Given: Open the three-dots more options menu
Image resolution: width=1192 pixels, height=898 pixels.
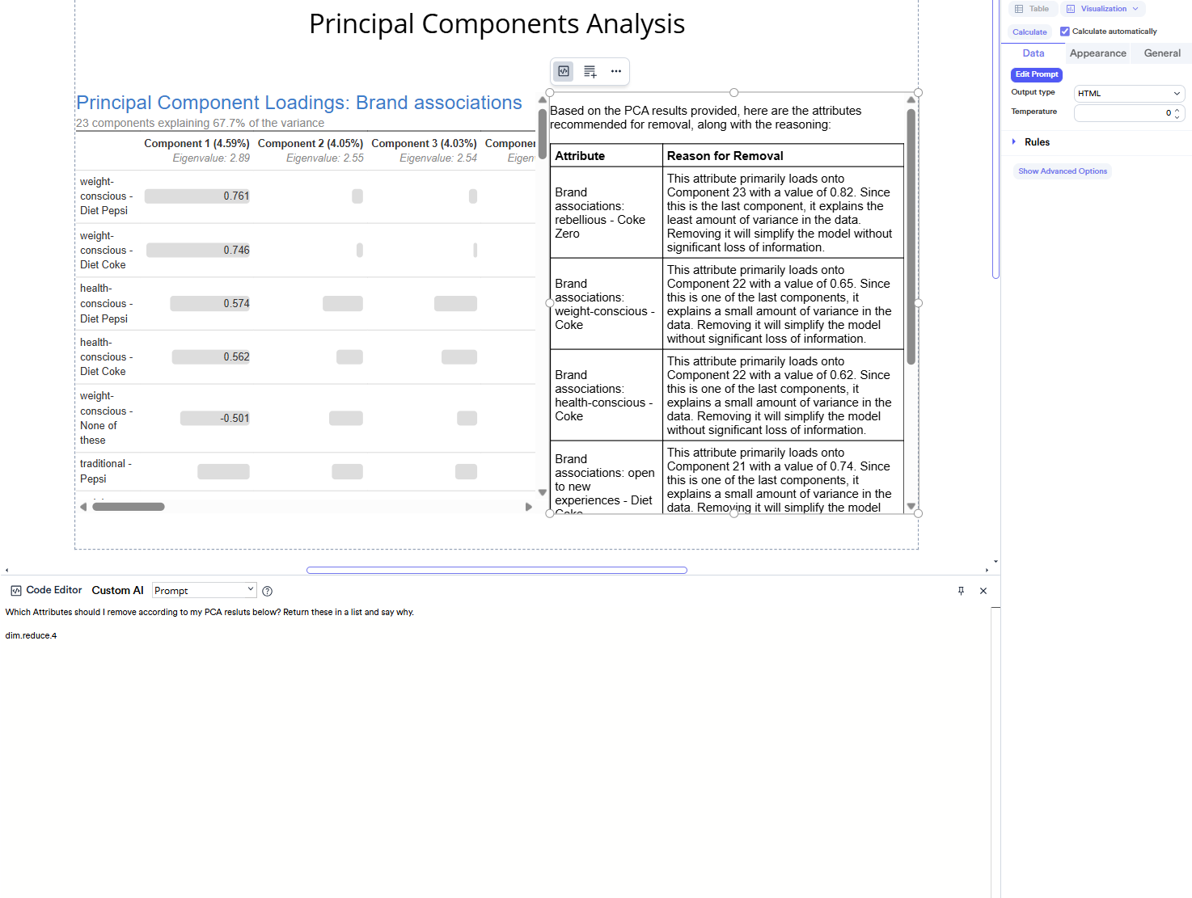Looking at the screenshot, I should pos(616,71).
